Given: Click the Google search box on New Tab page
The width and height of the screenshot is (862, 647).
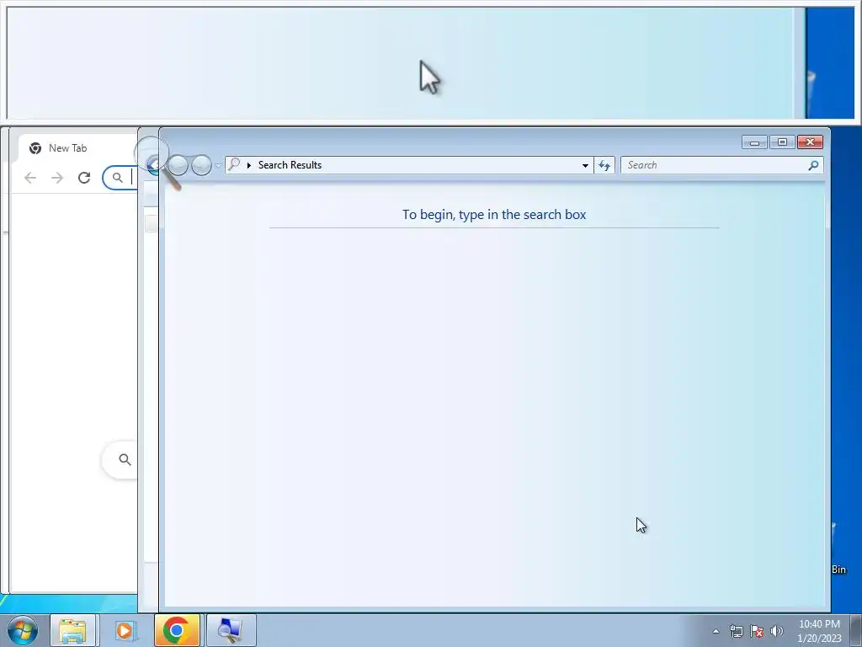Looking at the screenshot, I should (120, 459).
